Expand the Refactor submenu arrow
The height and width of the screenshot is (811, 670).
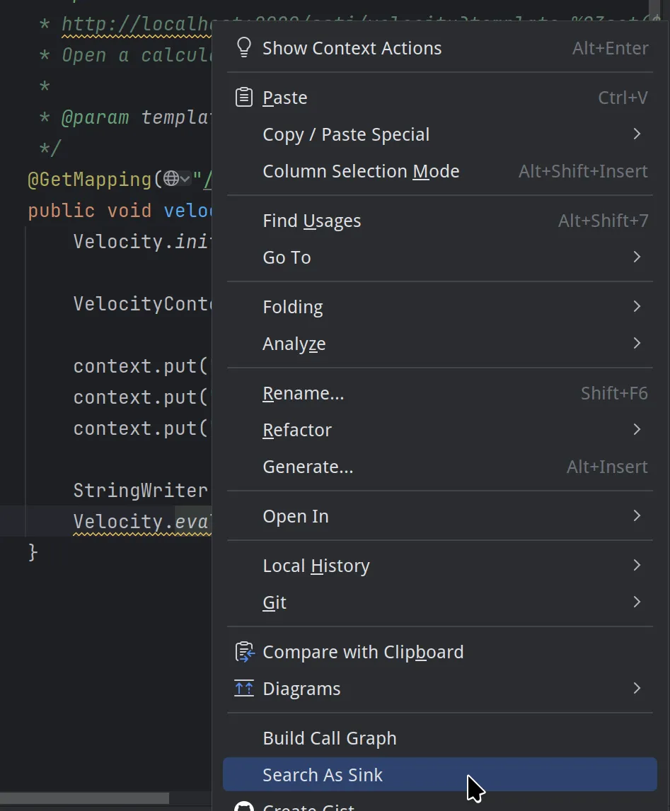point(637,430)
